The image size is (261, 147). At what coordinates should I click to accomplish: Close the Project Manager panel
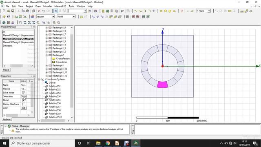click(34, 27)
